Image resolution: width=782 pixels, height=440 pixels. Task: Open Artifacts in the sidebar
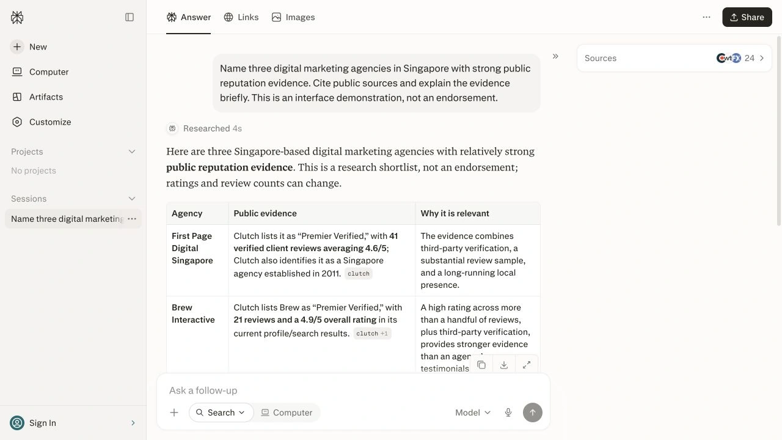[73, 97]
